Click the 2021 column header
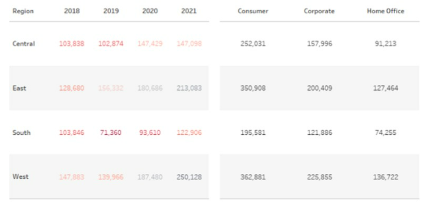Image resolution: width=446 pixels, height=208 pixels. click(x=189, y=11)
